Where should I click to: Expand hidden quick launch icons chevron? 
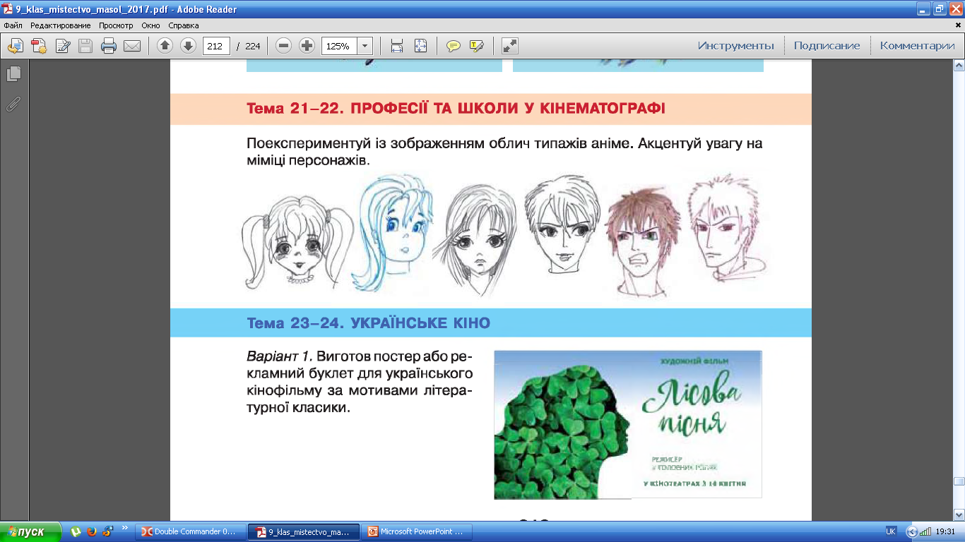pos(125,528)
